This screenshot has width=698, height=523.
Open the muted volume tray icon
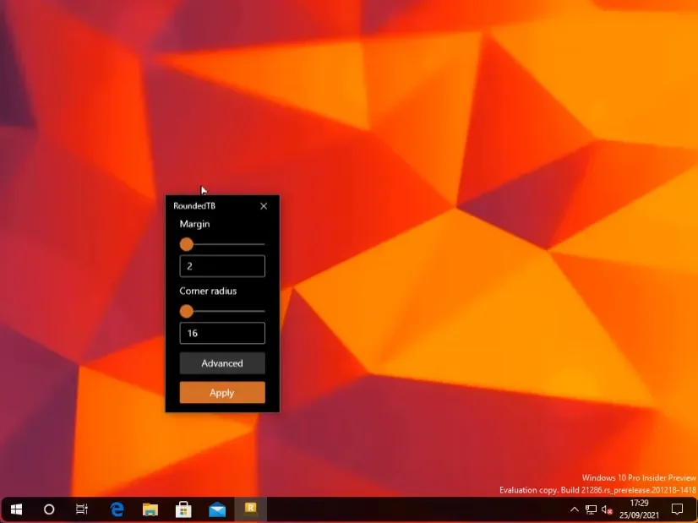point(607,509)
